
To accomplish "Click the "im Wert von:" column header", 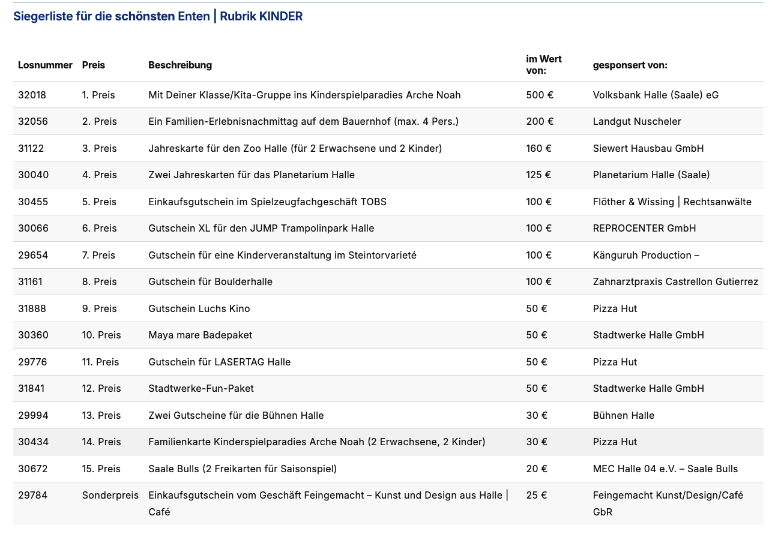I will tap(544, 65).
